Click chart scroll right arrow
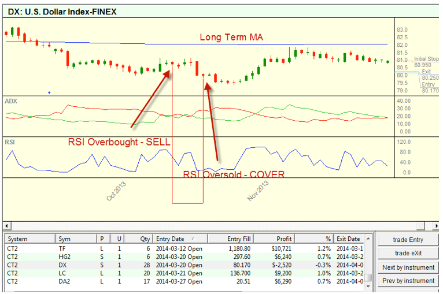The image size is (443, 294). click(436, 226)
